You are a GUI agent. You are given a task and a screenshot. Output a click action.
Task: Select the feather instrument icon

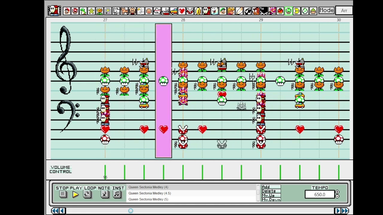point(239,11)
